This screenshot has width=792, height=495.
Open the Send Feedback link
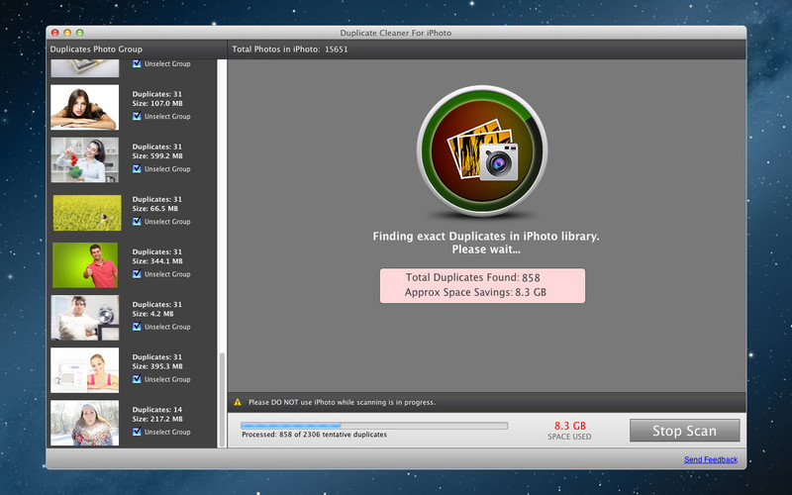[710, 459]
